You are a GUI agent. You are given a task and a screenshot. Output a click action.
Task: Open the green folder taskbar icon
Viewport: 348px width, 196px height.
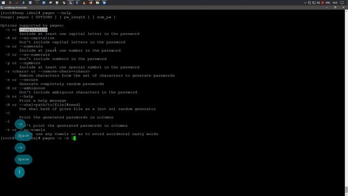(x=97, y=3)
